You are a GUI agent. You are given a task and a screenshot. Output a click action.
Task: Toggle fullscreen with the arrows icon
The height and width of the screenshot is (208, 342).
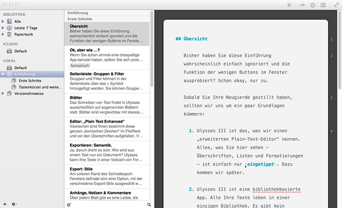[337, 5]
